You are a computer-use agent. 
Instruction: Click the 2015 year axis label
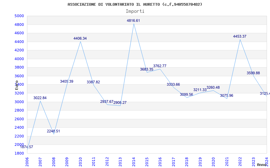[x=147, y=162]
